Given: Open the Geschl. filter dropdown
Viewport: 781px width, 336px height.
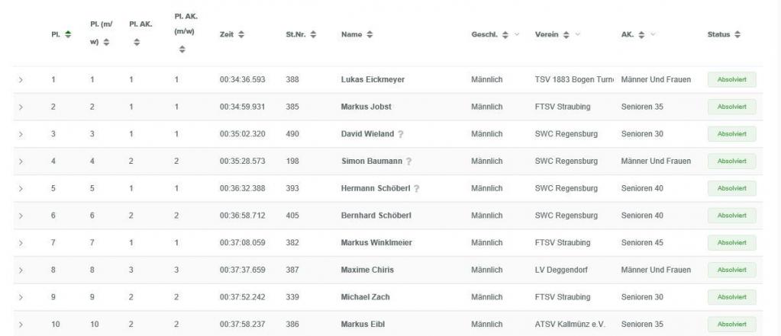Looking at the screenshot, I should coord(517,35).
